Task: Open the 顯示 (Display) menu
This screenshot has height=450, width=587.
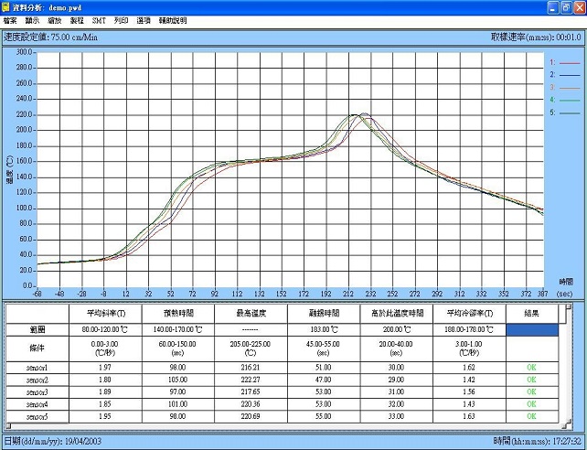Action: (32, 21)
